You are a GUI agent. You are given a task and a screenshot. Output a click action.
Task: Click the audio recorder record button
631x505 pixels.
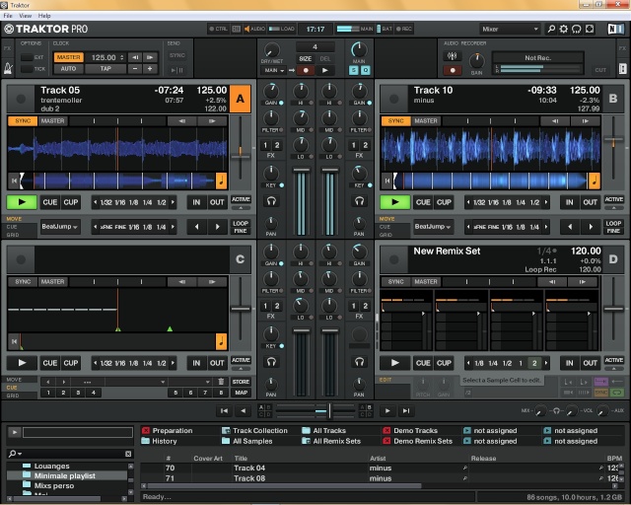click(453, 70)
